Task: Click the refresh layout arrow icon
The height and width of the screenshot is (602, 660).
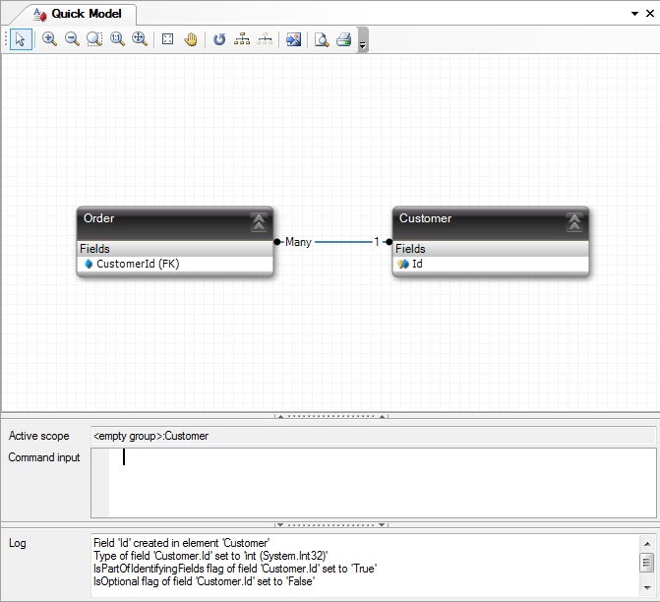Action: [219, 39]
